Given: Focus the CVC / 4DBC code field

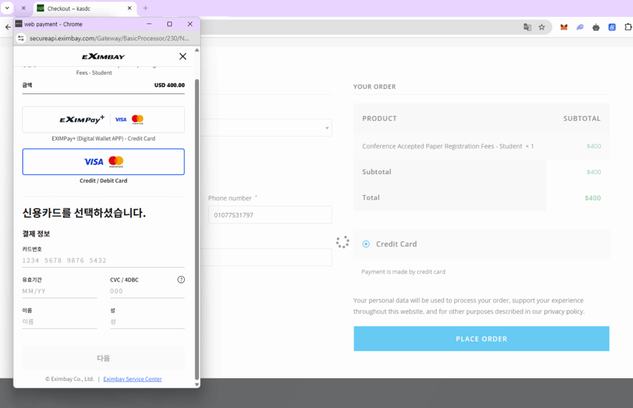Looking at the screenshot, I should (x=147, y=291).
